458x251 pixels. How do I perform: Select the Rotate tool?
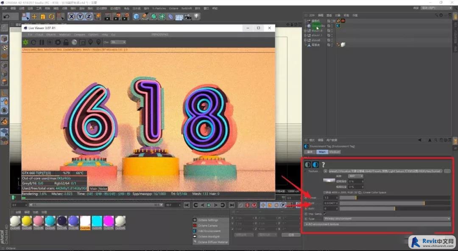52,17
